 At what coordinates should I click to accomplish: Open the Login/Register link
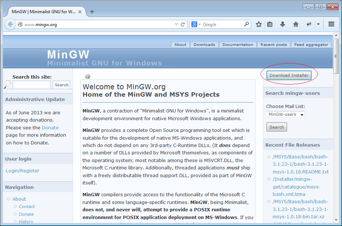tap(22, 171)
